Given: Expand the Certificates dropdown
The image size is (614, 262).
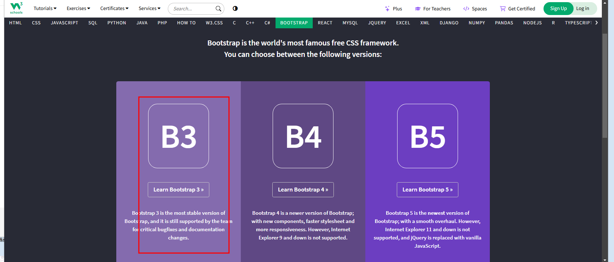Looking at the screenshot, I should [114, 9].
